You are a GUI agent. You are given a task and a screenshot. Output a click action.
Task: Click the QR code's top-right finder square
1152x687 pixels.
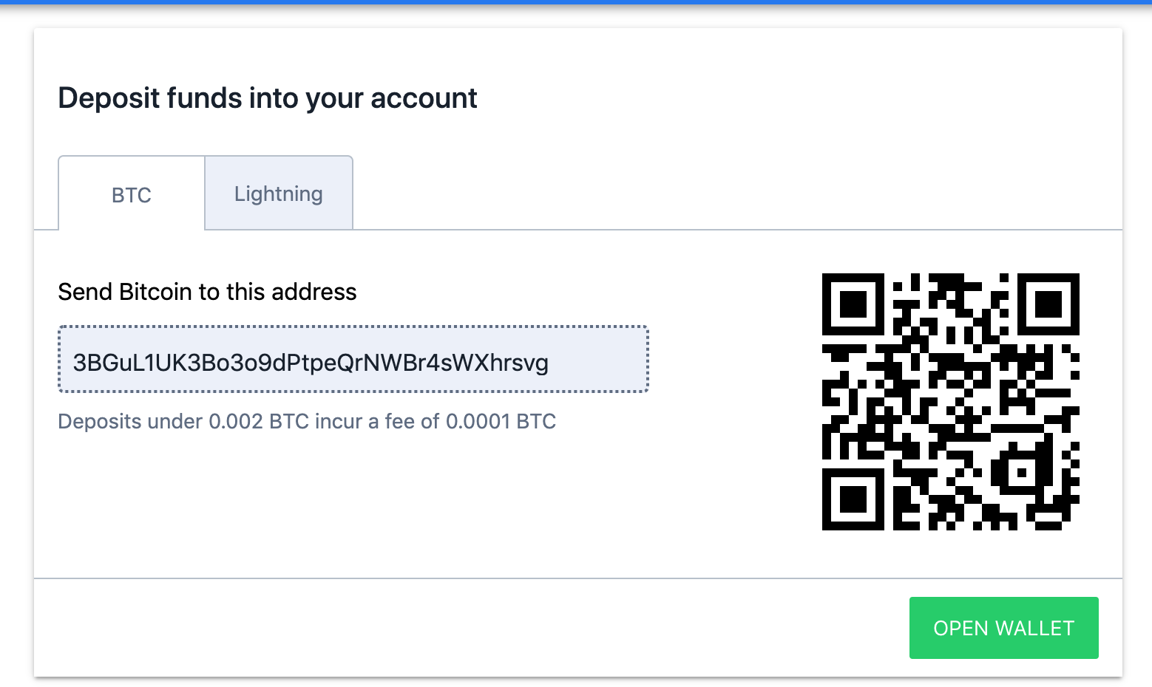pos(1048,304)
